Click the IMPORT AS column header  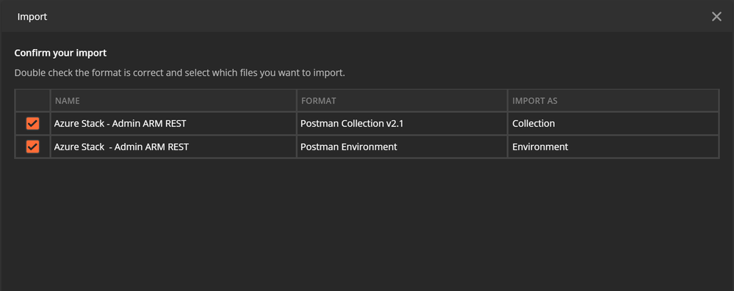tap(614, 100)
